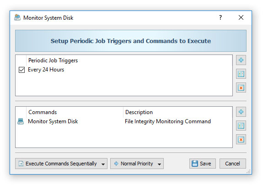Click the dialog title bar app icon
This screenshot has width=263, height=186.
[x=17, y=17]
